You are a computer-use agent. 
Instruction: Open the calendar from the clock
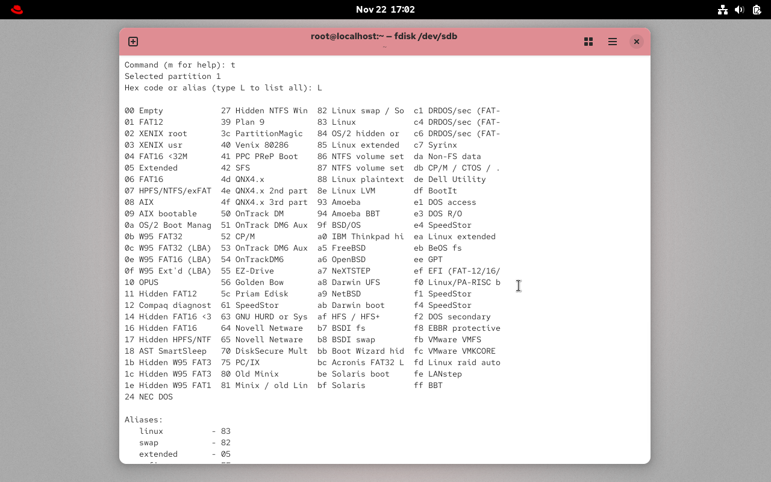[x=385, y=9]
